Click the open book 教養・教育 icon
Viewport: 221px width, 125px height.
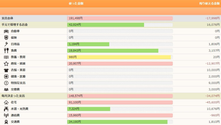pos(6,57)
